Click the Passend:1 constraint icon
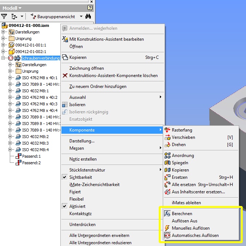Screen dimensions: 246x246 point(19,156)
